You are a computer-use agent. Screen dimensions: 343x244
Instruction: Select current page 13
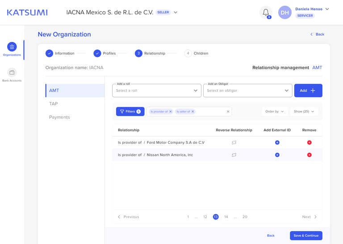pos(216,217)
